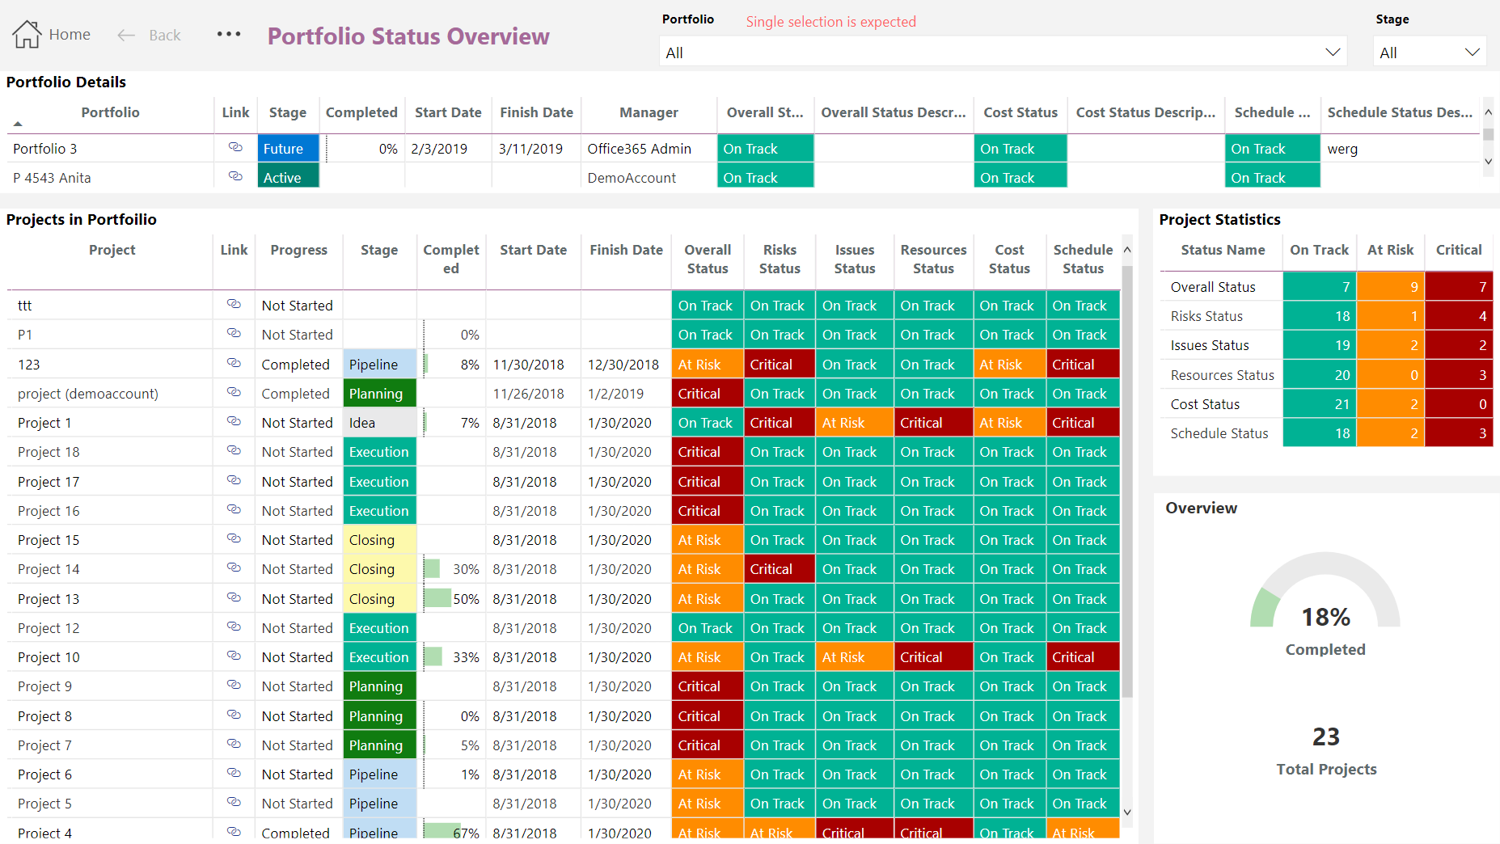Open link icon for Project 6
1500x844 pixels.
tap(234, 774)
